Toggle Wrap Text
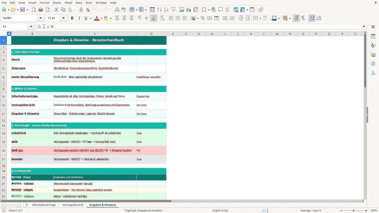 pos(162,18)
